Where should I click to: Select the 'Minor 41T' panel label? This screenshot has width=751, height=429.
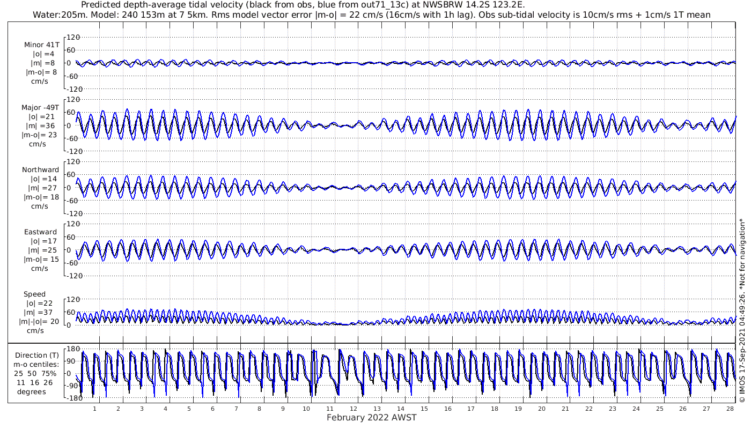[x=42, y=45]
